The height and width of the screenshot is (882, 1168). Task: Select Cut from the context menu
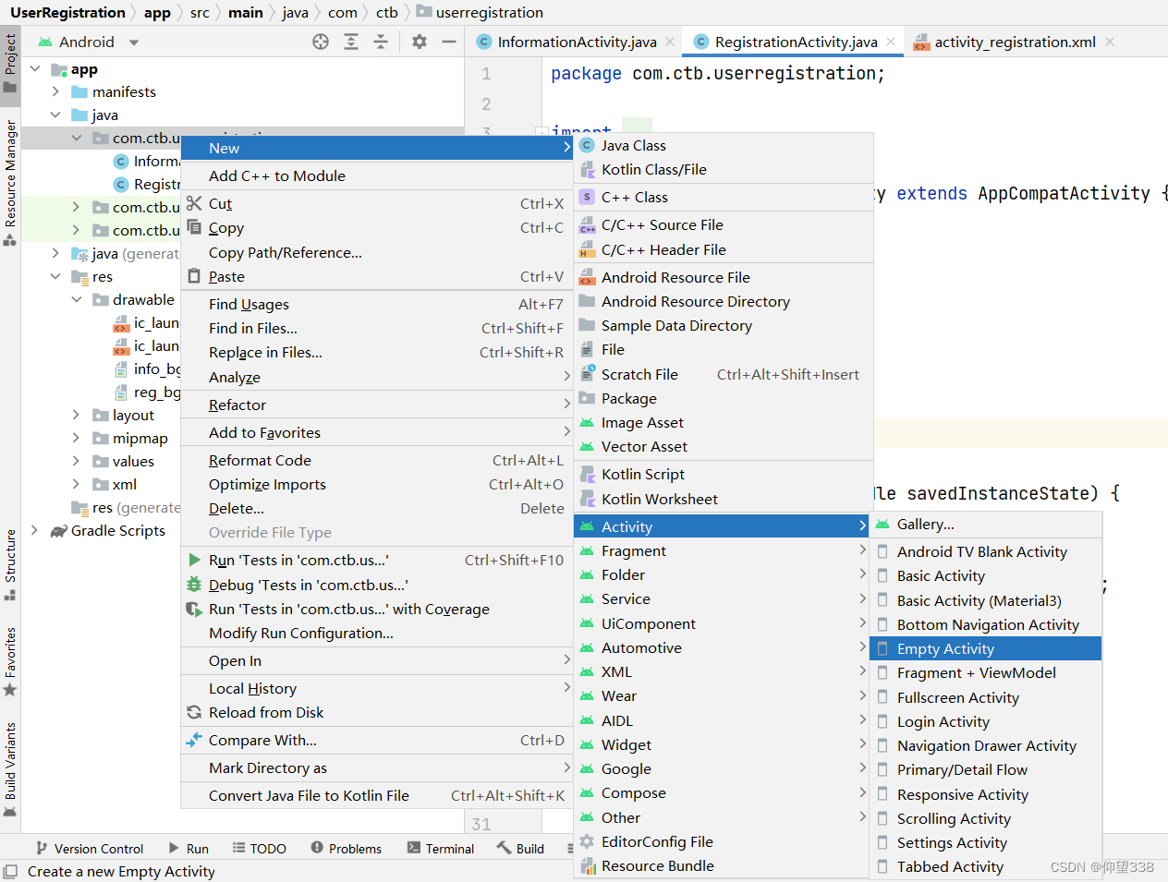377,203
